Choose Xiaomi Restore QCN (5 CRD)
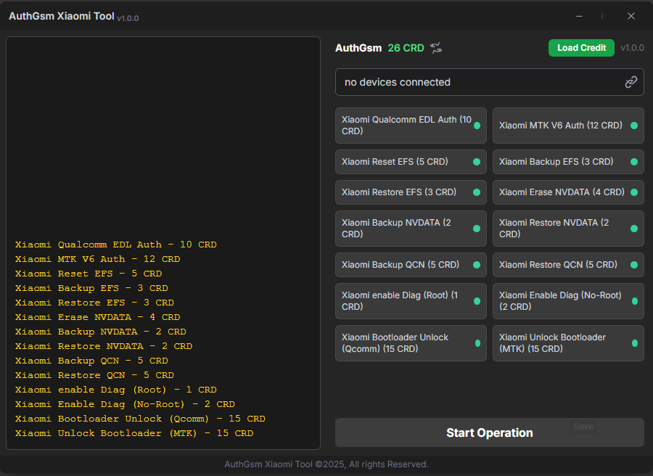653x476 pixels. pos(568,265)
